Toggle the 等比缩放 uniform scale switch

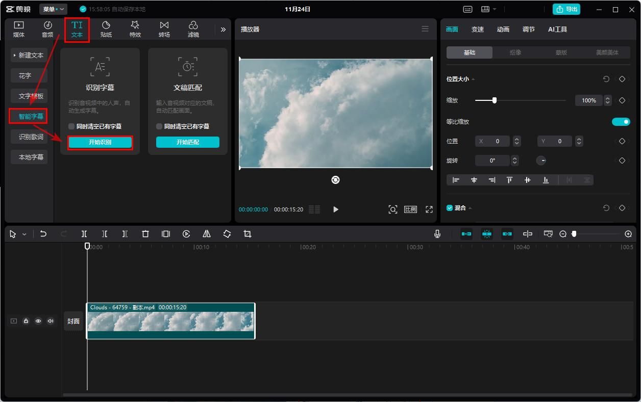click(x=621, y=122)
